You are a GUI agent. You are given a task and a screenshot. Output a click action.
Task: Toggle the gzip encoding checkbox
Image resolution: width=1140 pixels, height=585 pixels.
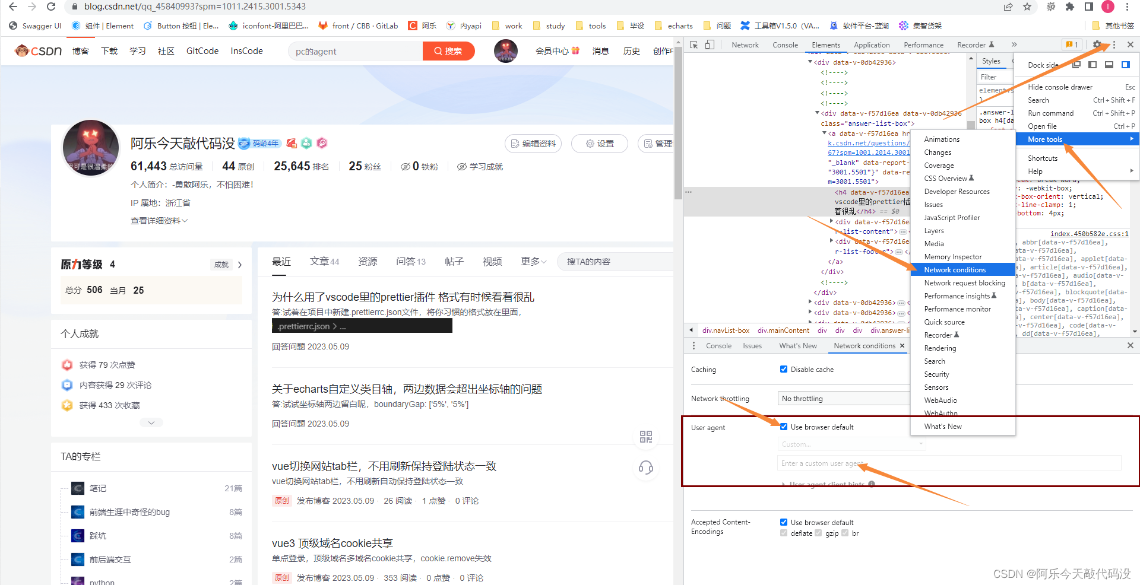tap(818, 533)
